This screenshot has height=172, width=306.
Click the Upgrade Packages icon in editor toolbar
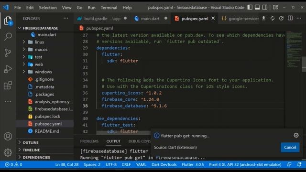pyautogui.click(x=273, y=18)
